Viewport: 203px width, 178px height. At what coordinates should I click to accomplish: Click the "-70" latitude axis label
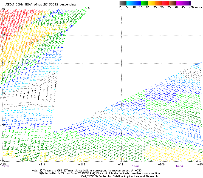pos(2,160)
